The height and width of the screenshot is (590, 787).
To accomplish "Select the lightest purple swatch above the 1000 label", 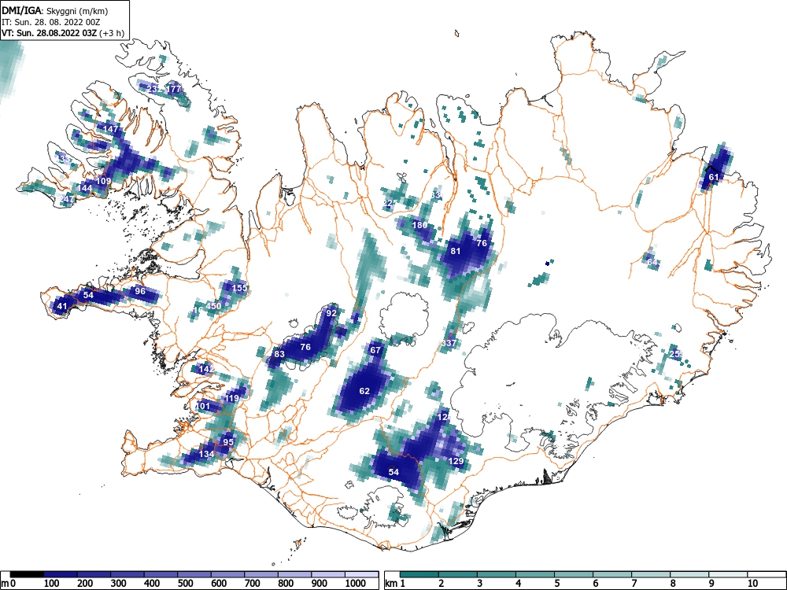I will coord(361,574).
